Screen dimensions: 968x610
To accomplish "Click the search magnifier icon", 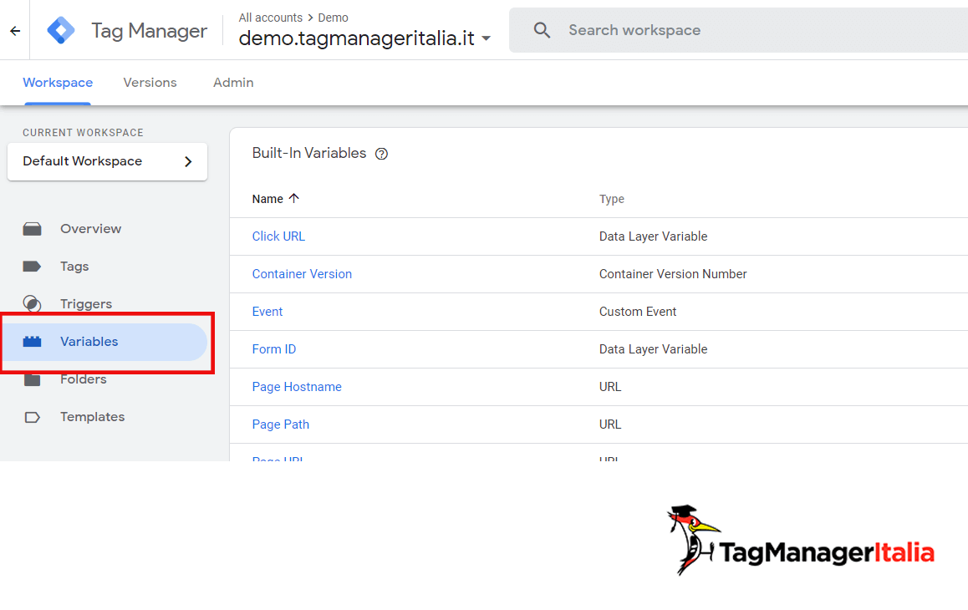I will (542, 30).
